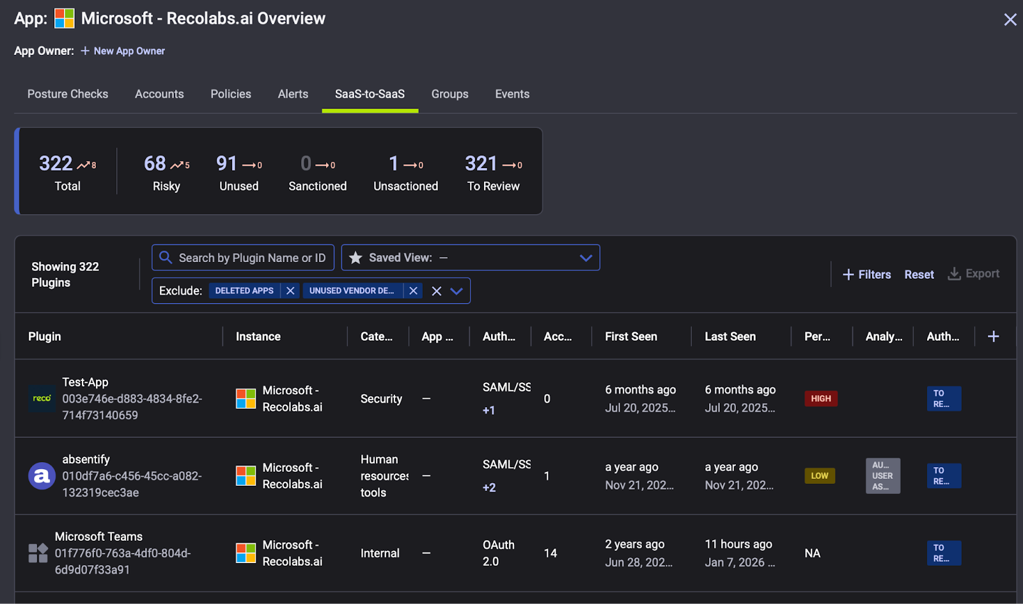Filter by 68 Risky plugins

point(166,173)
